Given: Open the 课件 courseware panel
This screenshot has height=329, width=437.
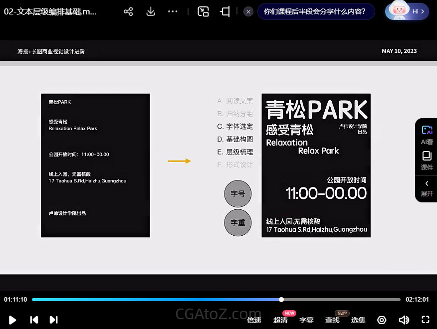Looking at the screenshot, I should coord(427,161).
